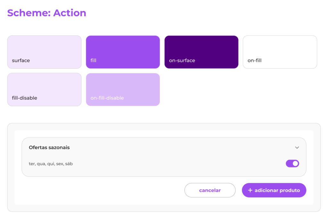The image size is (328, 219).
Task: Choose the dark purple on-surface swatch
Action: (201, 48)
